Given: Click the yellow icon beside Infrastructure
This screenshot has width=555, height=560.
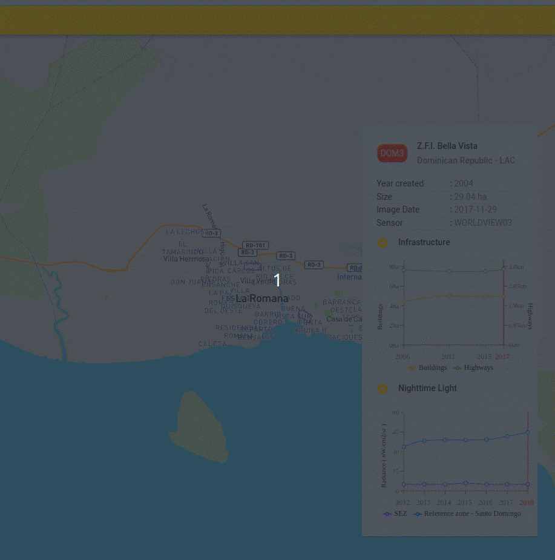Looking at the screenshot, I should 382,243.
